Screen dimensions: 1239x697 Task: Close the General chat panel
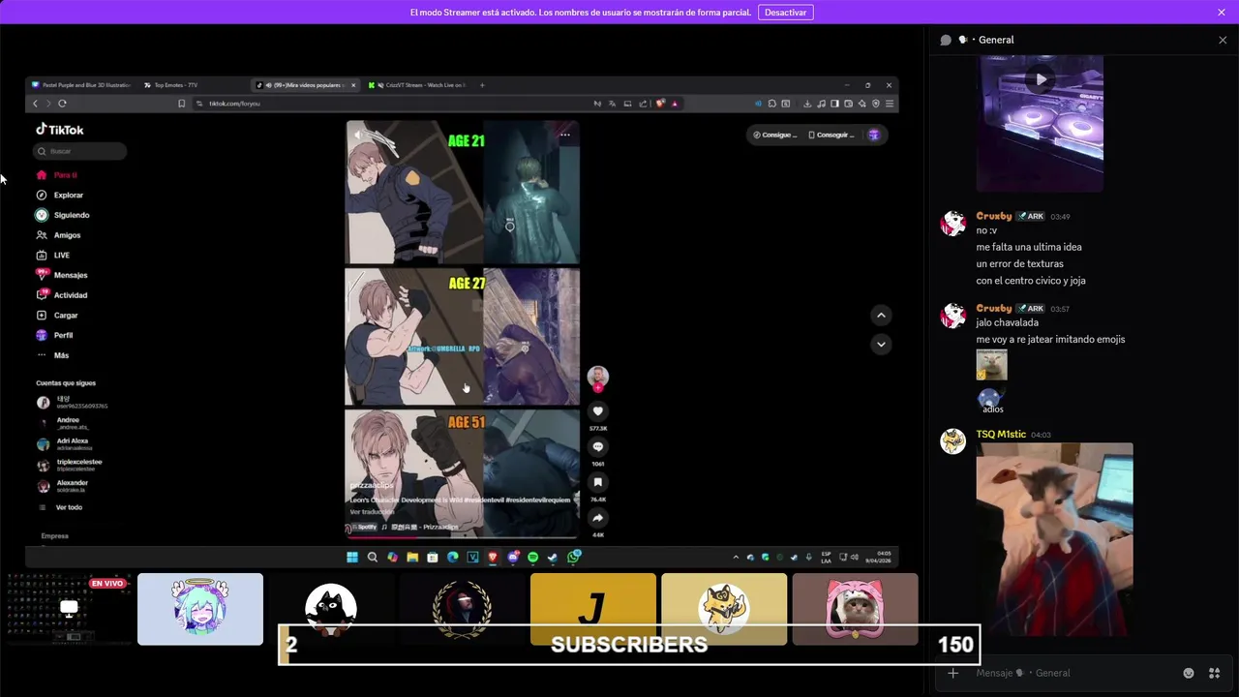tap(1223, 40)
